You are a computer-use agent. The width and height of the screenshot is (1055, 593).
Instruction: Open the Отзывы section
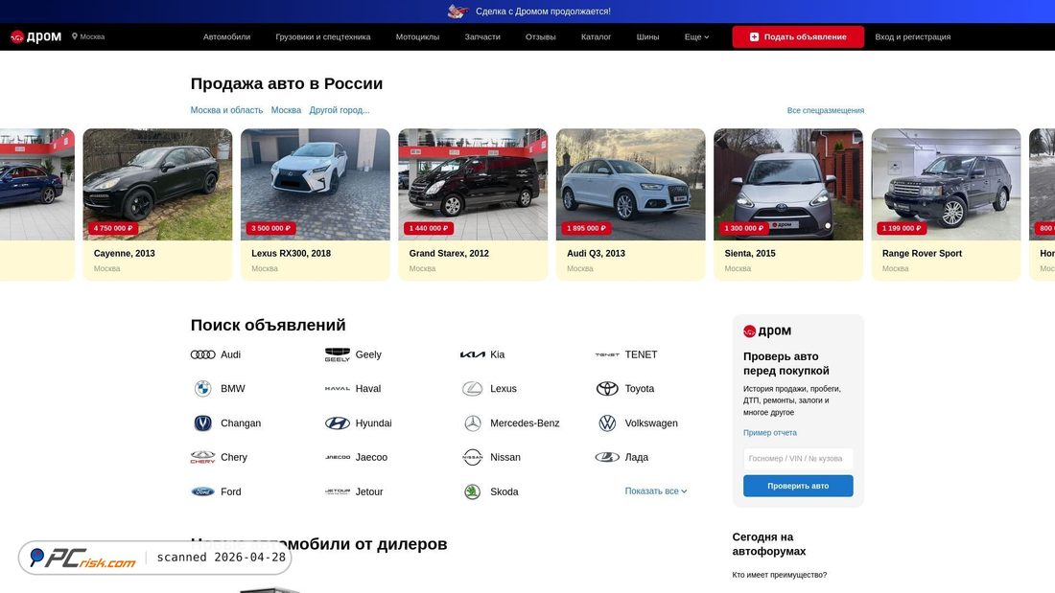click(x=540, y=37)
